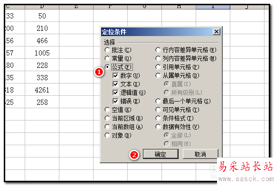Click the 确定 button
Viewport: 274px width, 186px height.
161,154
